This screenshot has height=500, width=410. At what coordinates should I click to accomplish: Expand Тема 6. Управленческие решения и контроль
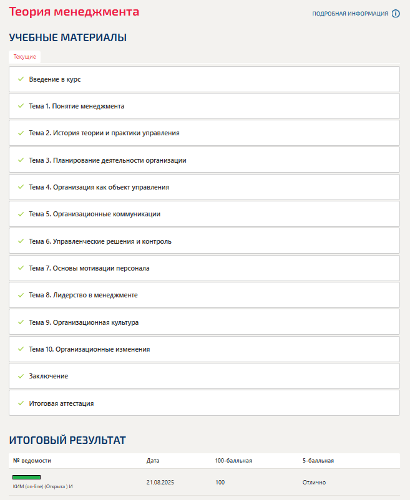click(100, 241)
